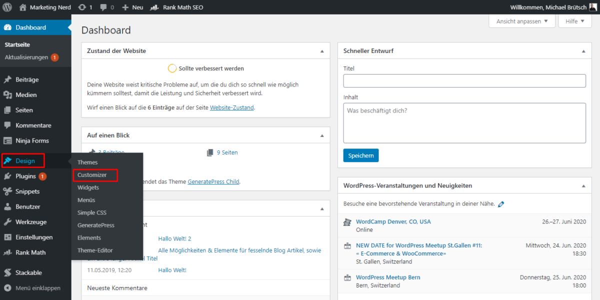Click the Dashboard gauge icon in sidebar

[x=7, y=27]
